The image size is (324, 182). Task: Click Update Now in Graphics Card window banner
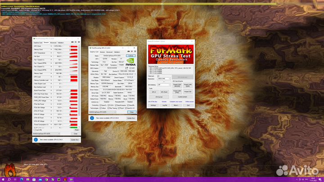click(131, 118)
